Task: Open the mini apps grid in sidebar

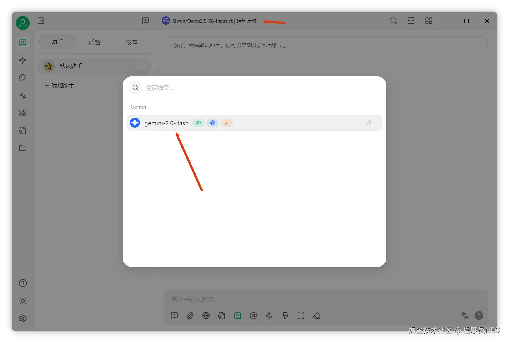Action: coord(23,113)
